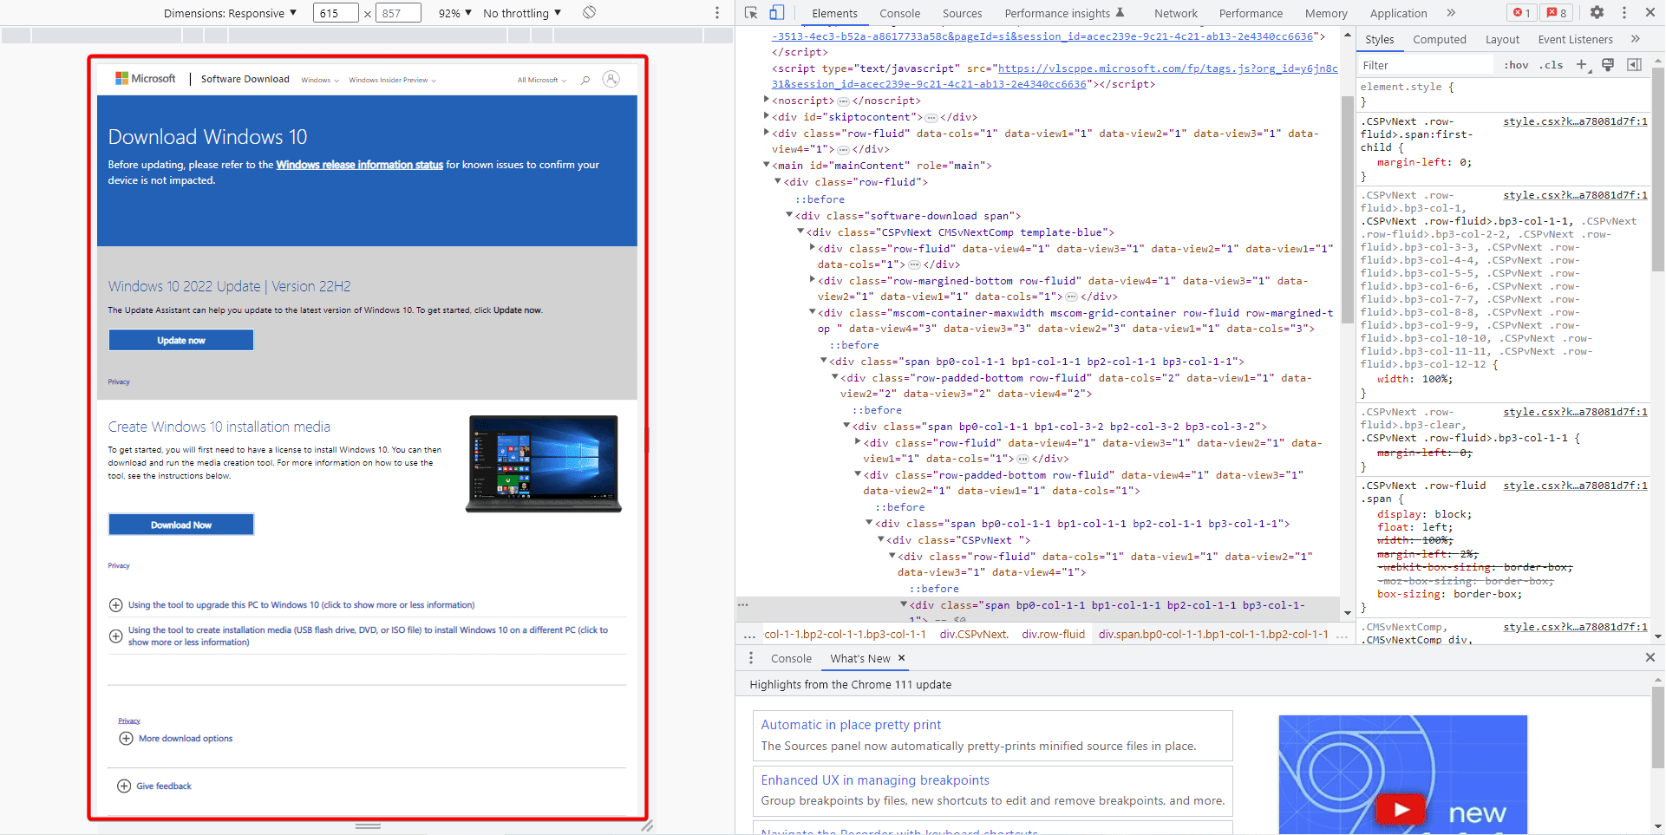
Task: Open 'Enhanced UX in managing breakpoints' link
Action: click(x=875, y=780)
